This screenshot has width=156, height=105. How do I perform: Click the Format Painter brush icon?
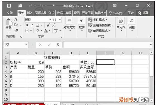[x=16, y=31]
